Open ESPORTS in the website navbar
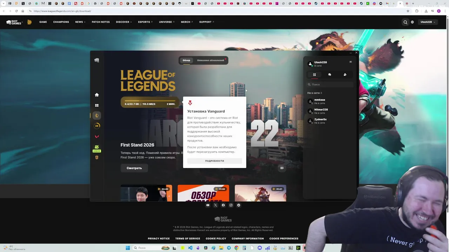The image size is (449, 252). (x=145, y=22)
